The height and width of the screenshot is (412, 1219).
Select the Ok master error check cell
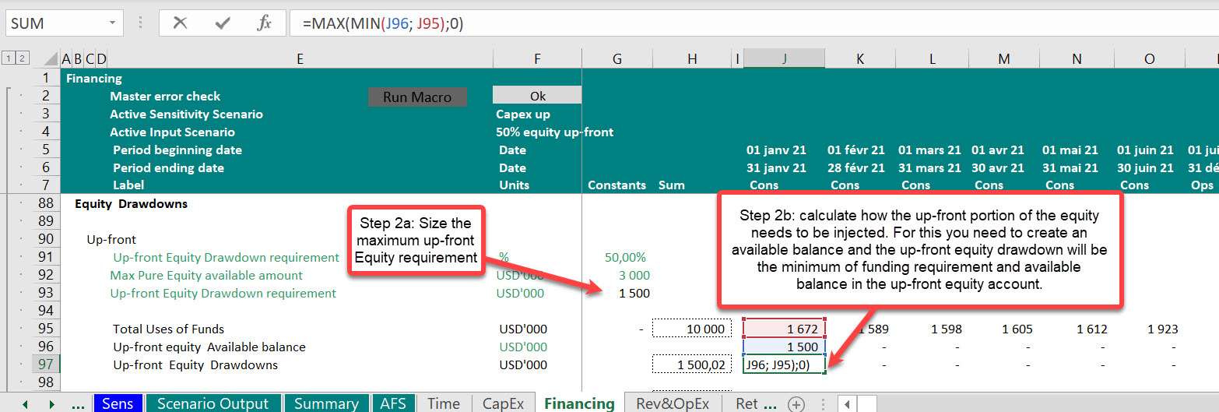click(537, 96)
